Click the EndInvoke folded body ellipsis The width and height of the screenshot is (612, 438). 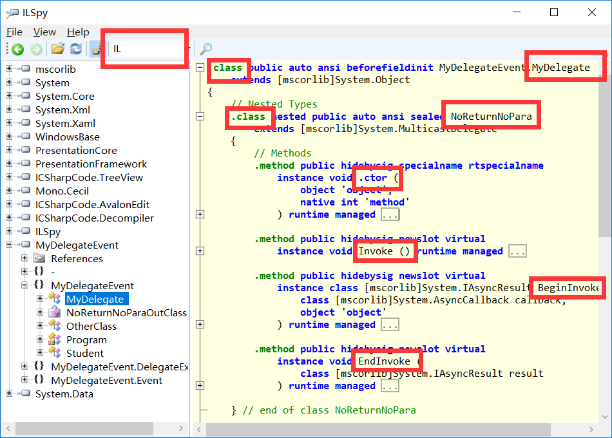390,386
